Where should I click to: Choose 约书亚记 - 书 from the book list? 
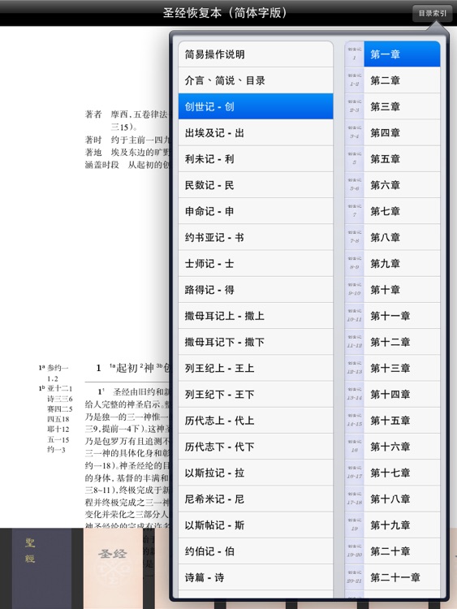click(x=256, y=237)
